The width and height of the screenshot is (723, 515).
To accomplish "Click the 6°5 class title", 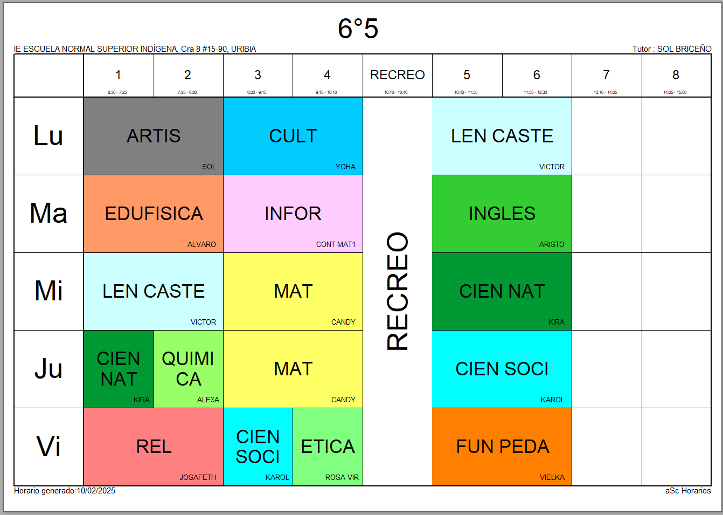I will (x=358, y=29).
